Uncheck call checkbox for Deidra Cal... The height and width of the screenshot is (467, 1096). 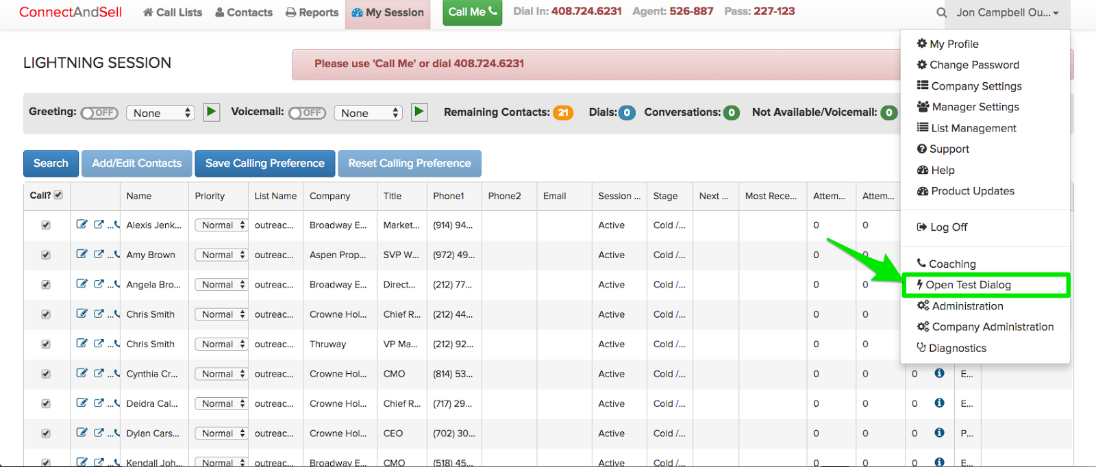[x=46, y=404]
